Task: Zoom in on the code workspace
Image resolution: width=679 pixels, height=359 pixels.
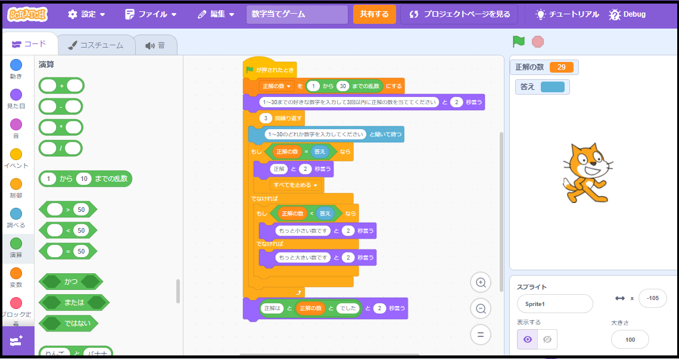Action: point(480,282)
